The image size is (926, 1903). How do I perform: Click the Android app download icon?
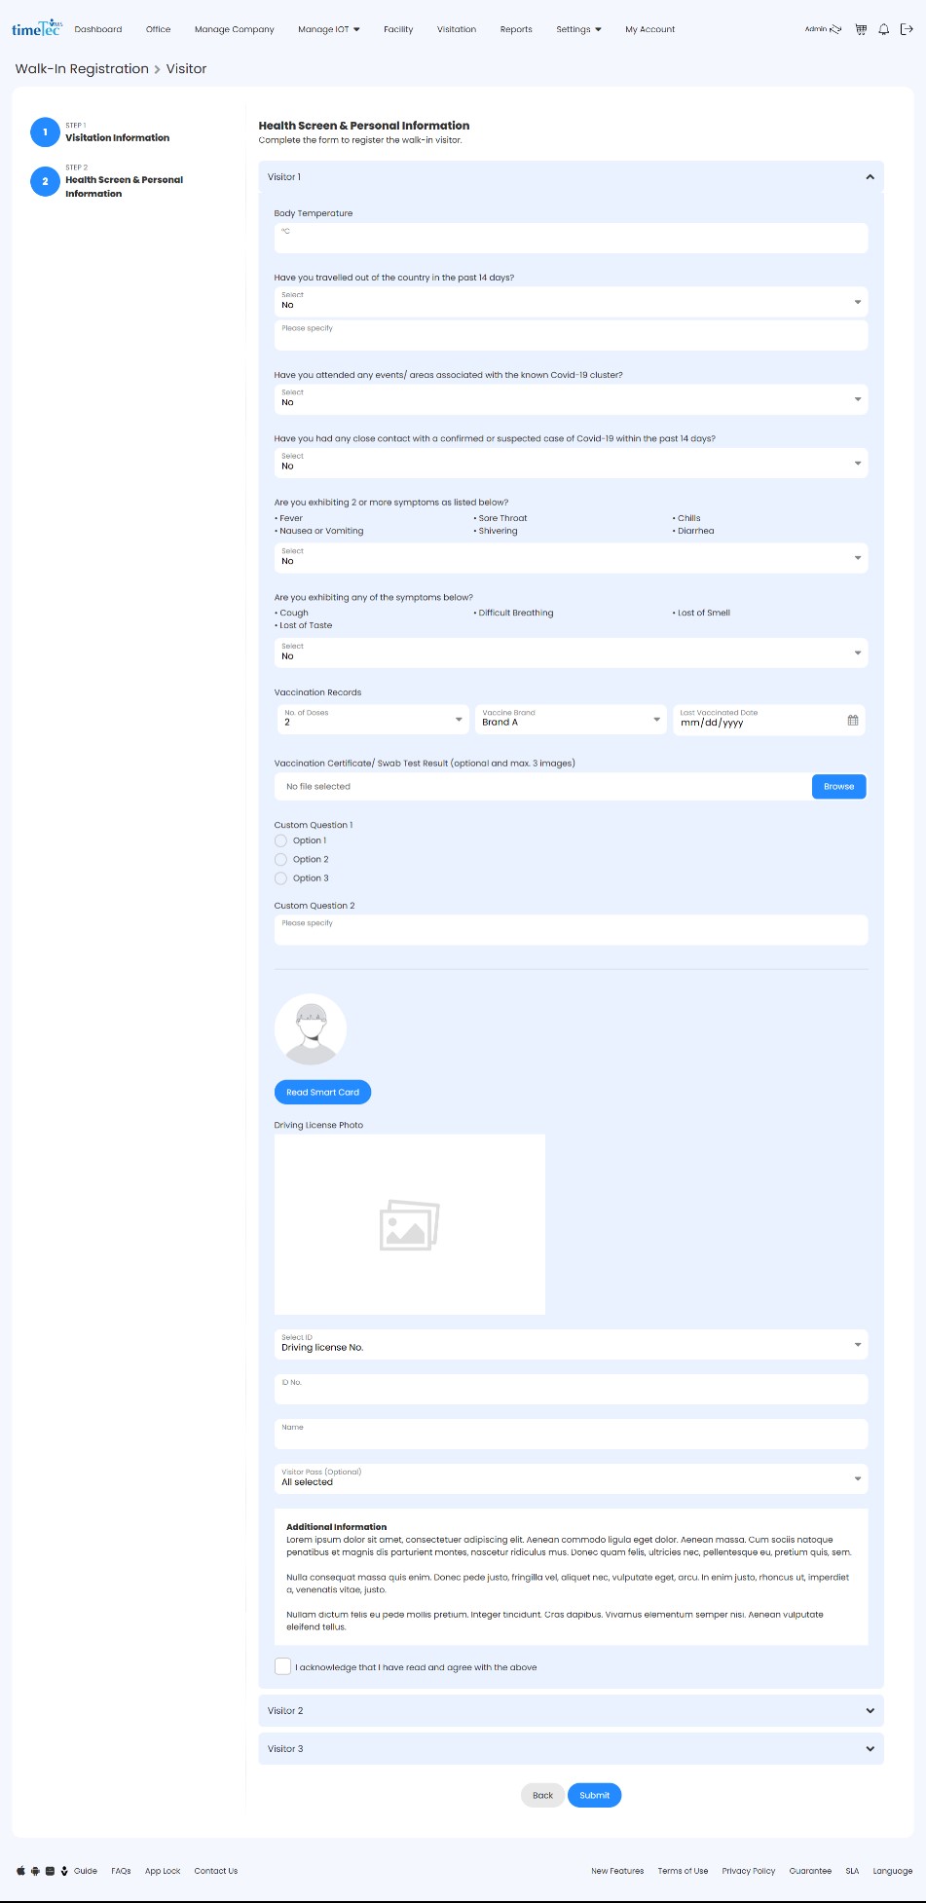tap(35, 1871)
